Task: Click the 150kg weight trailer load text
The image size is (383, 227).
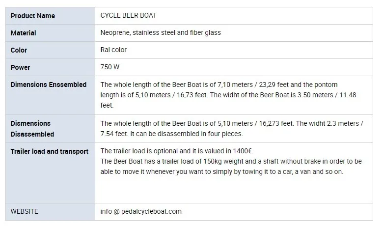Action: [x=216, y=161]
